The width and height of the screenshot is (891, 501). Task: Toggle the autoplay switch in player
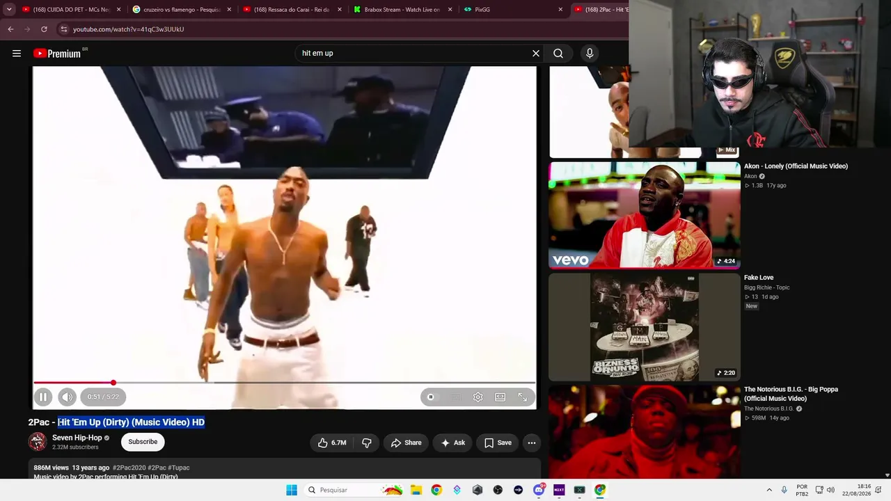click(433, 397)
